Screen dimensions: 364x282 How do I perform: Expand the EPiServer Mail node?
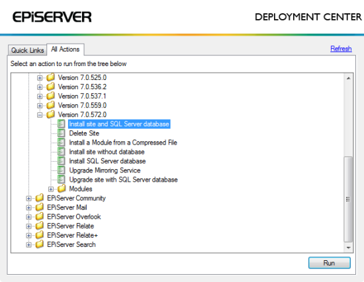(28, 207)
